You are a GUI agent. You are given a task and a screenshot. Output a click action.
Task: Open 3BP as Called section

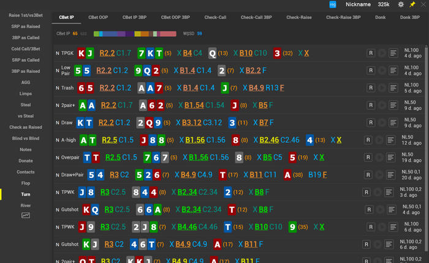pos(26,38)
